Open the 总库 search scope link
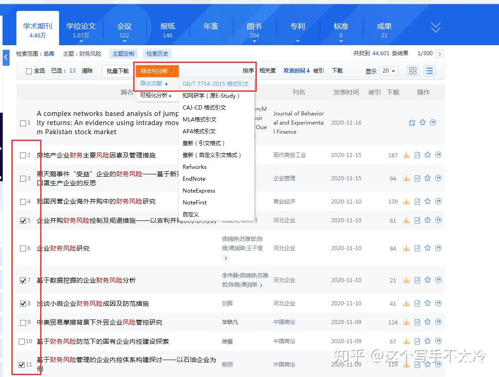499x377 pixels. click(49, 54)
